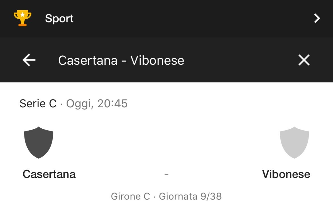Tap the Giornata 9/38 matchday text
333x217 pixels.
click(190, 196)
